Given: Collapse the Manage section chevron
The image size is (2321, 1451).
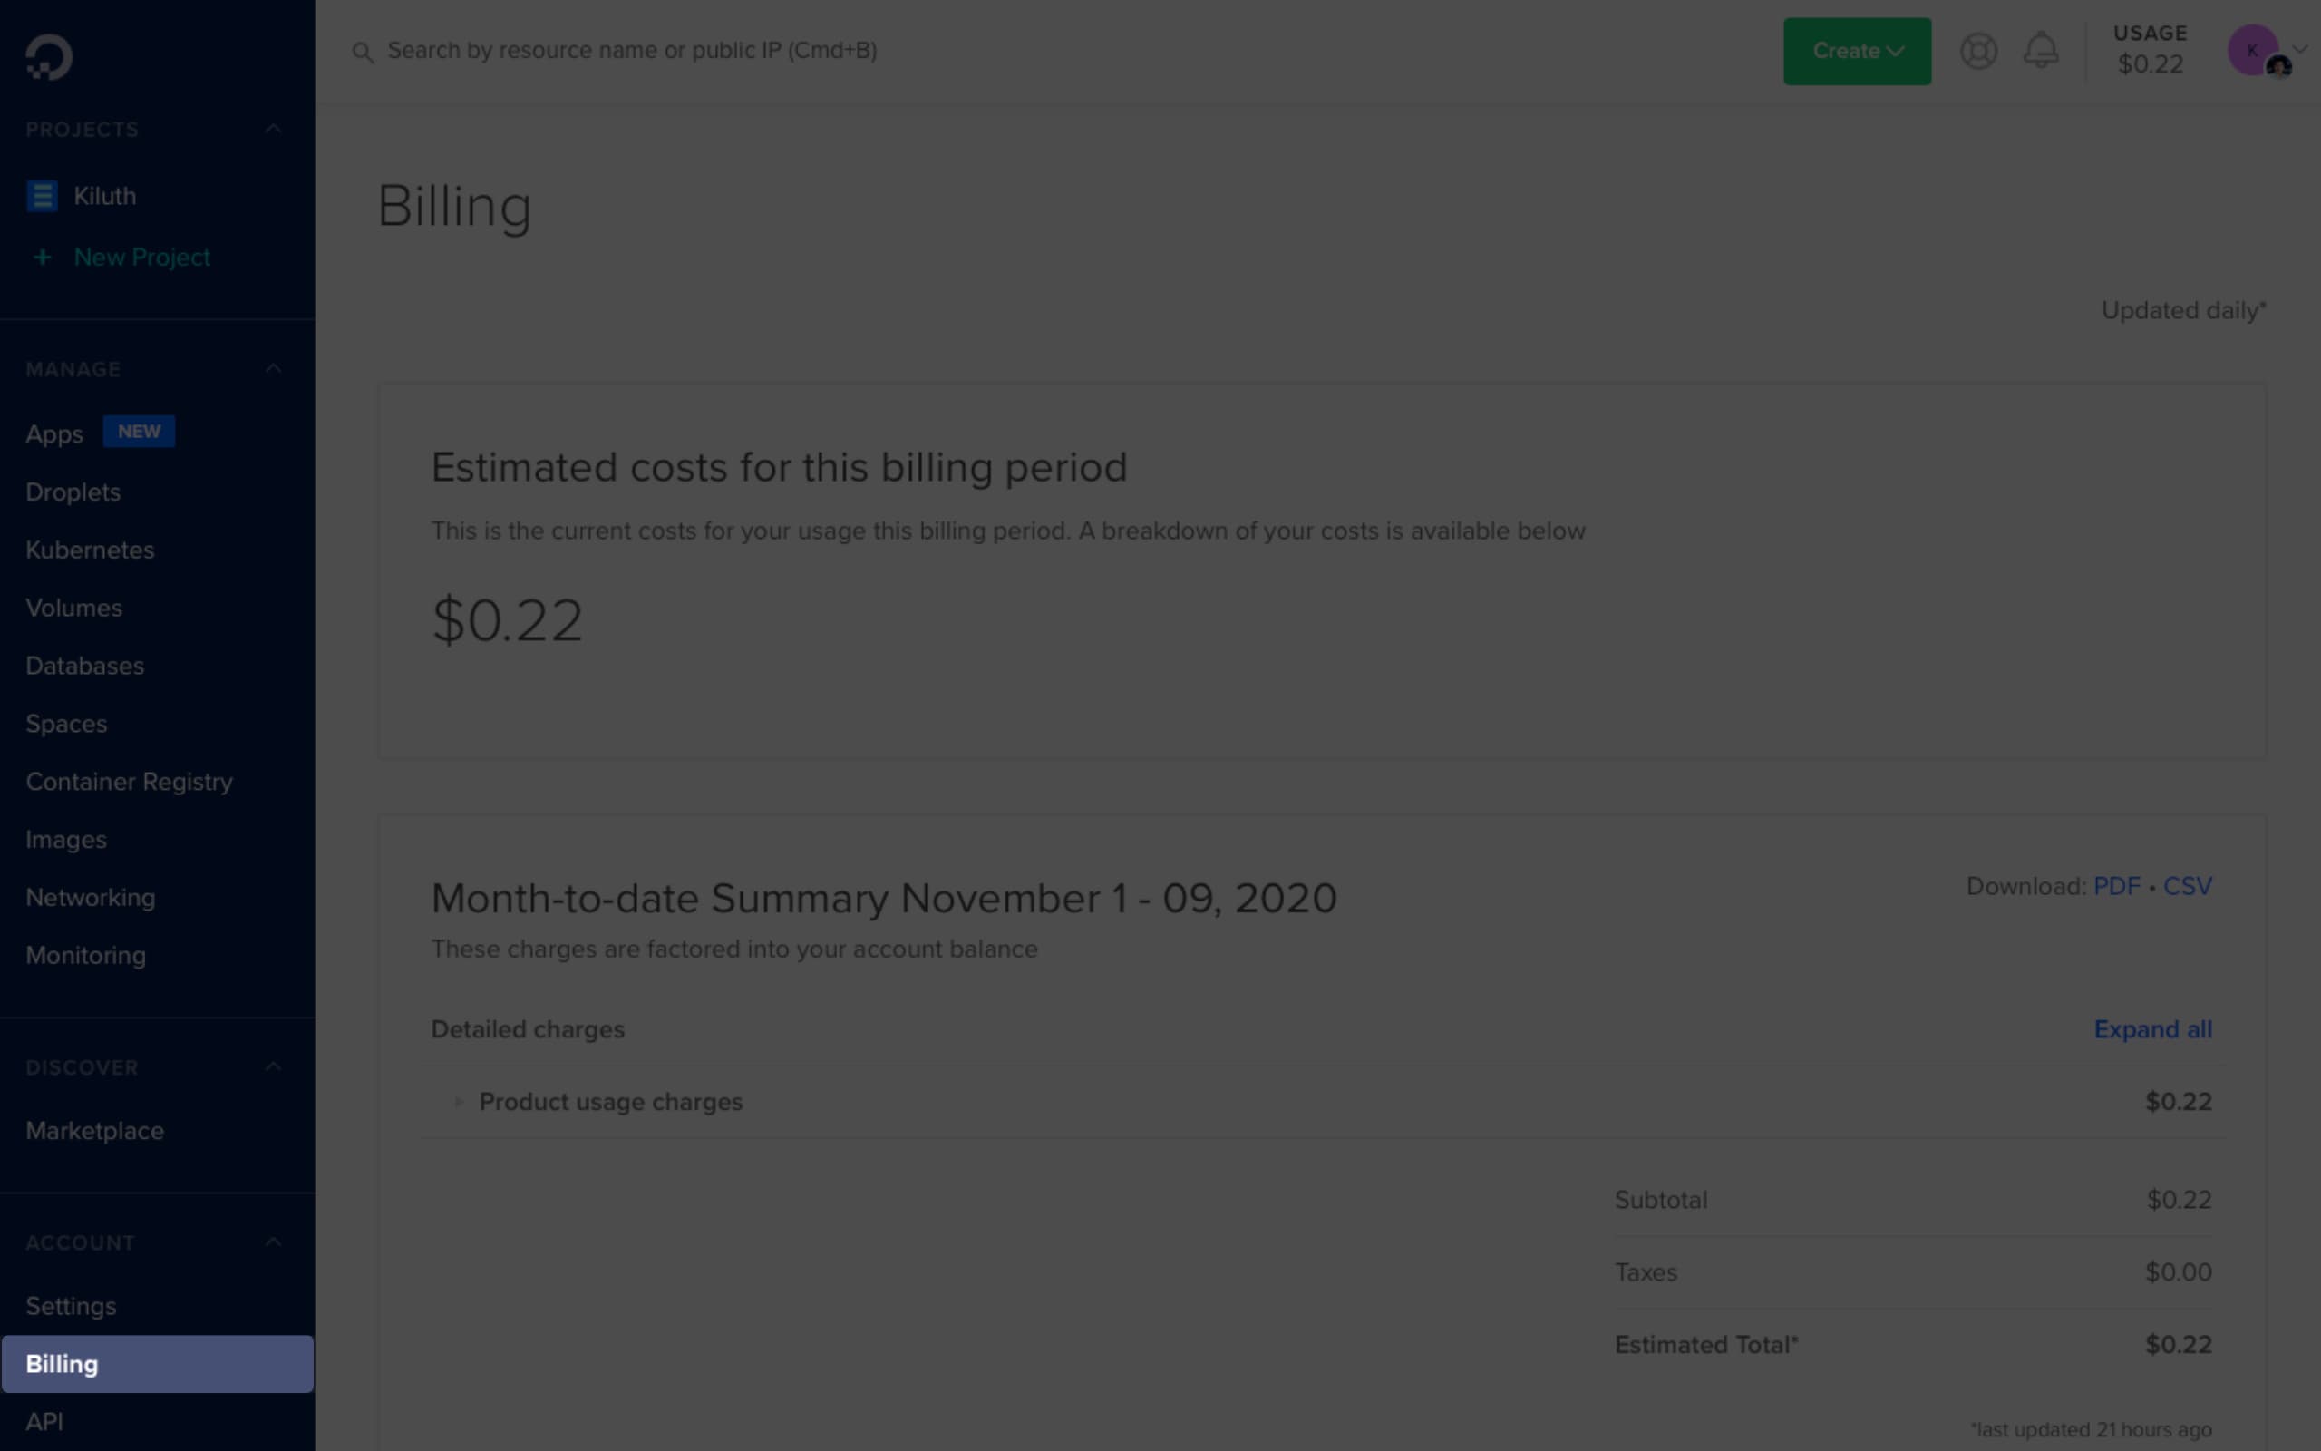Looking at the screenshot, I should [x=273, y=368].
